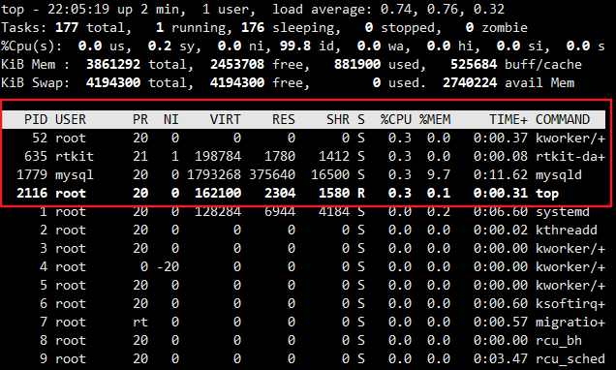Select the rcu_sched command entry
Viewport: 616px width, 370px height.
coord(570,359)
